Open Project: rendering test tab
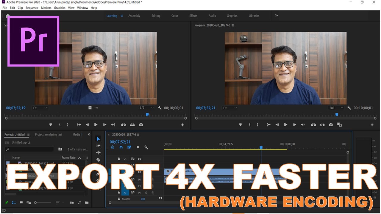The image size is (381, 214). click(49, 135)
